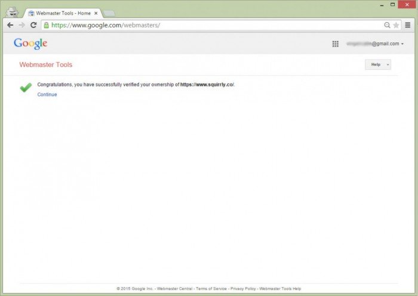Bookmark the page with the star icon
This screenshot has height=296, width=418.
(x=396, y=25)
